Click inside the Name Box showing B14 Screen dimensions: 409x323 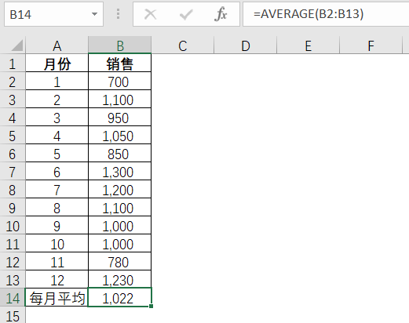click(x=49, y=14)
